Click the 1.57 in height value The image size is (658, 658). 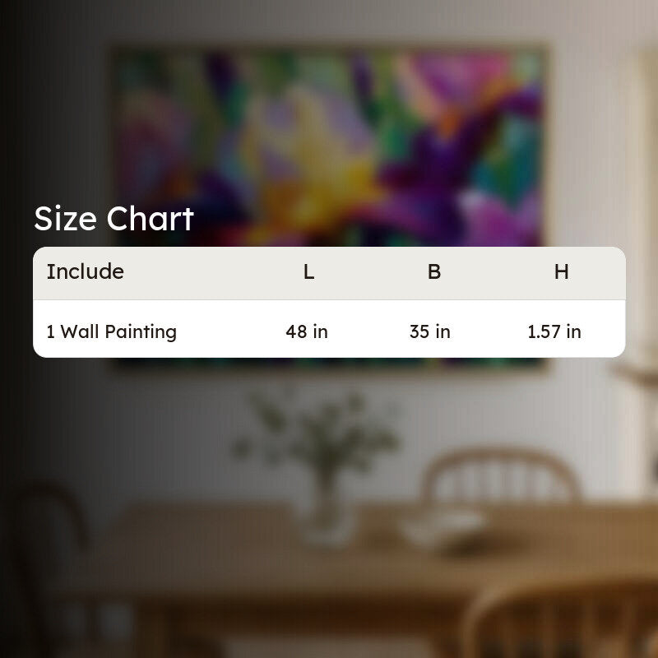pyautogui.click(x=554, y=331)
